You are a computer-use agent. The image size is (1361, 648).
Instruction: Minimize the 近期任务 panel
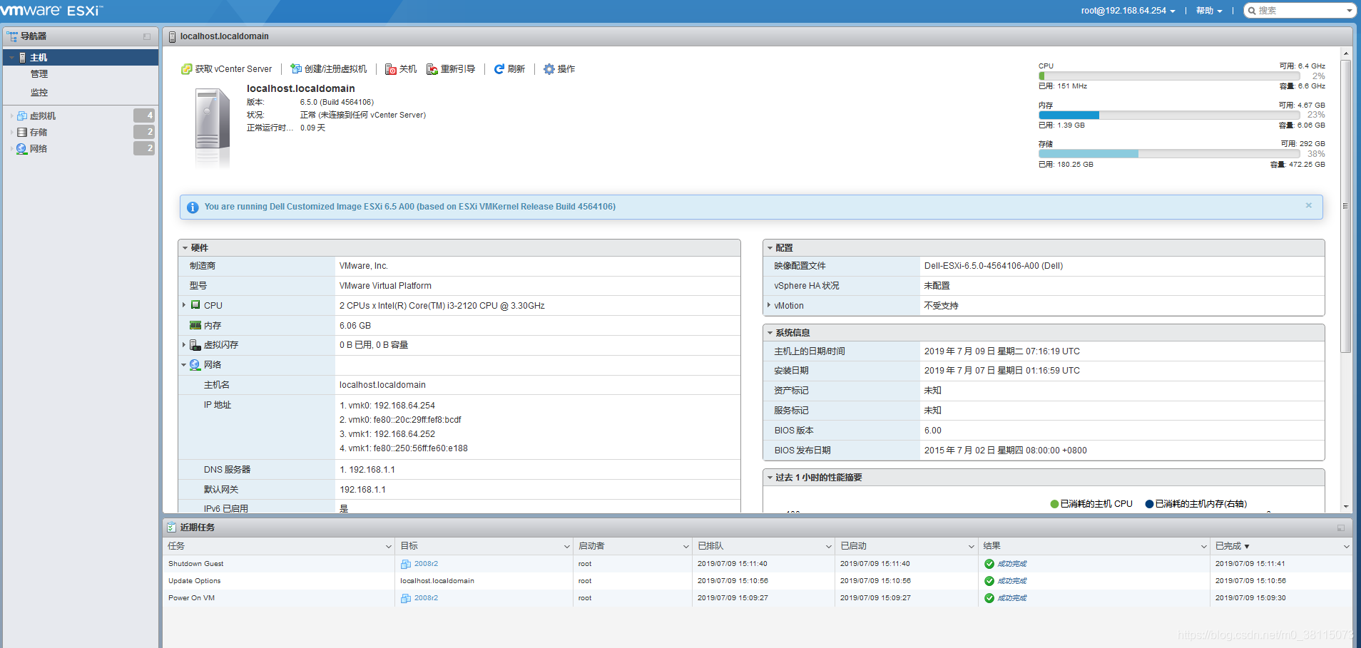tap(1341, 528)
